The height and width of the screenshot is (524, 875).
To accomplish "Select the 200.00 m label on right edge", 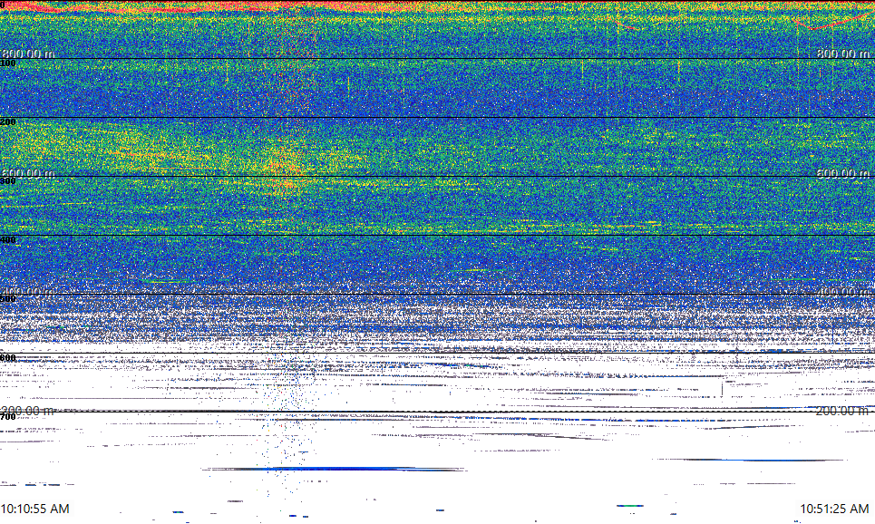I will tap(842, 411).
